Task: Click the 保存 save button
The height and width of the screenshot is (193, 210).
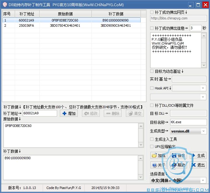Action: [x=178, y=156]
